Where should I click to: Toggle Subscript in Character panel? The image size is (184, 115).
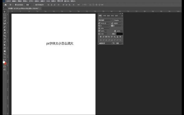pos(115,37)
